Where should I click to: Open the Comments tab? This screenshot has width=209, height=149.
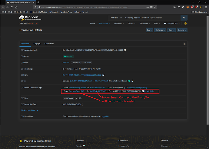pyautogui.click(x=49, y=44)
